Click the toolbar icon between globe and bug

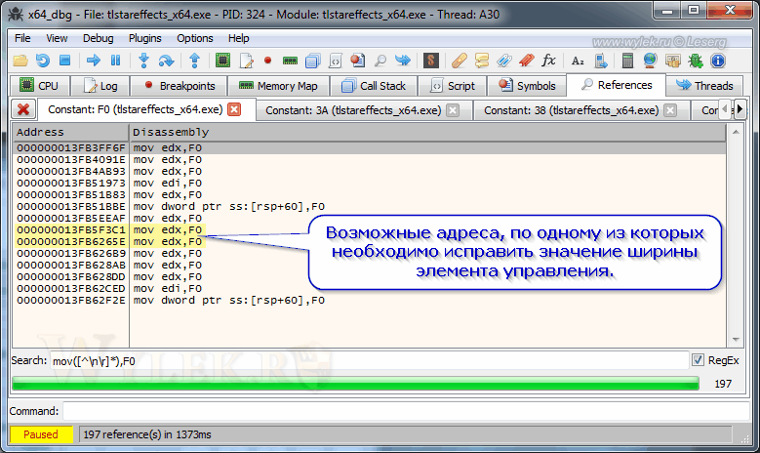[673, 61]
